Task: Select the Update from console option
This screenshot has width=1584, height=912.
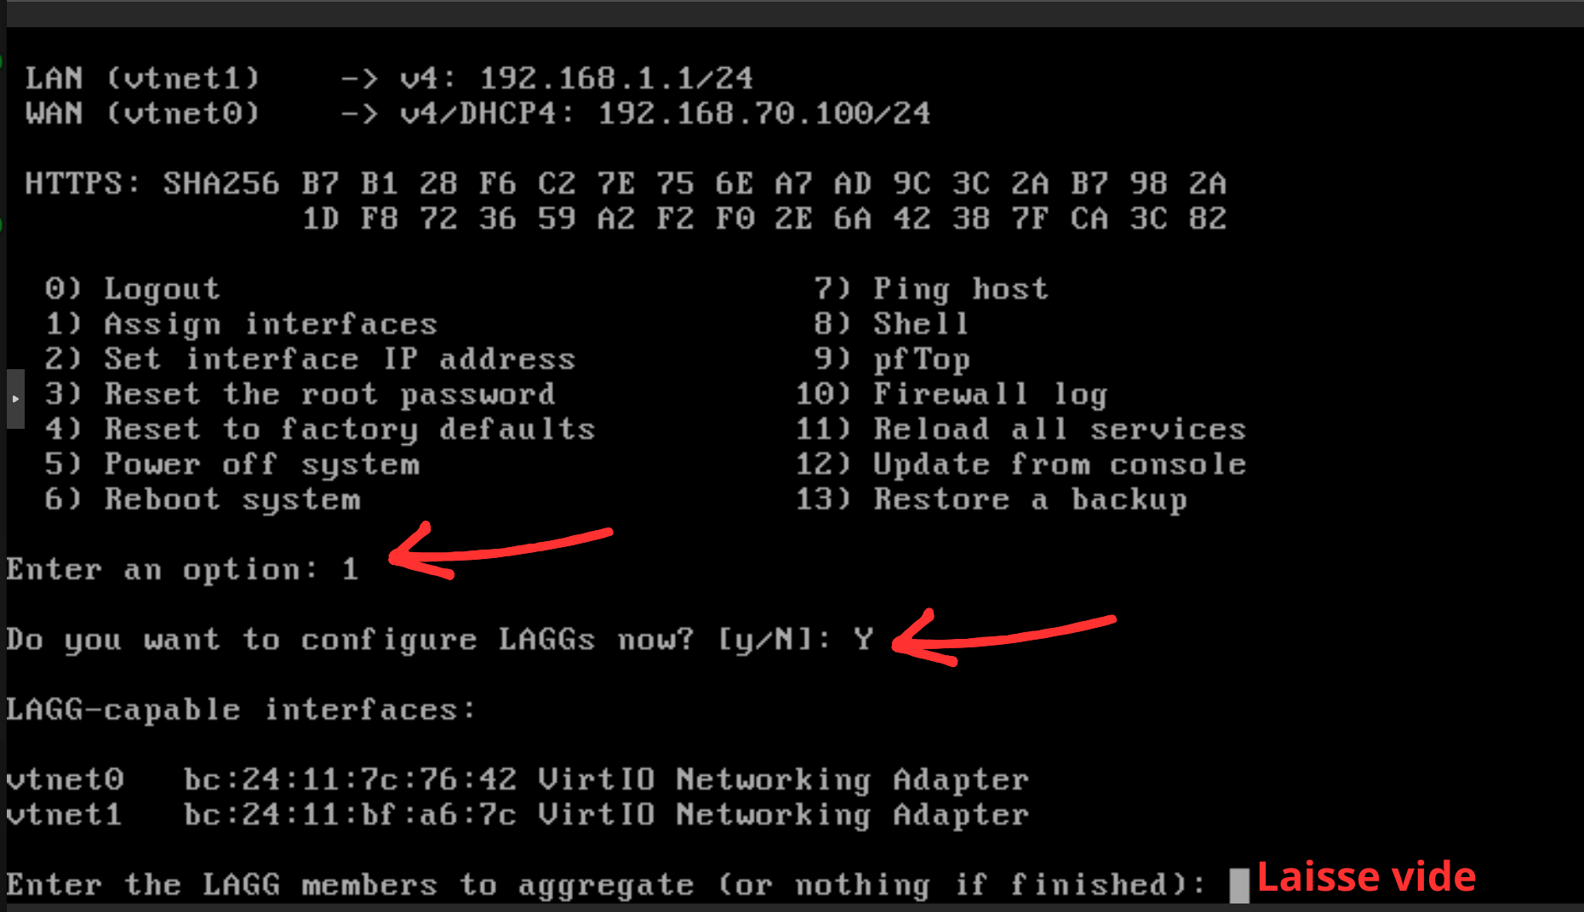Action: (1021, 465)
